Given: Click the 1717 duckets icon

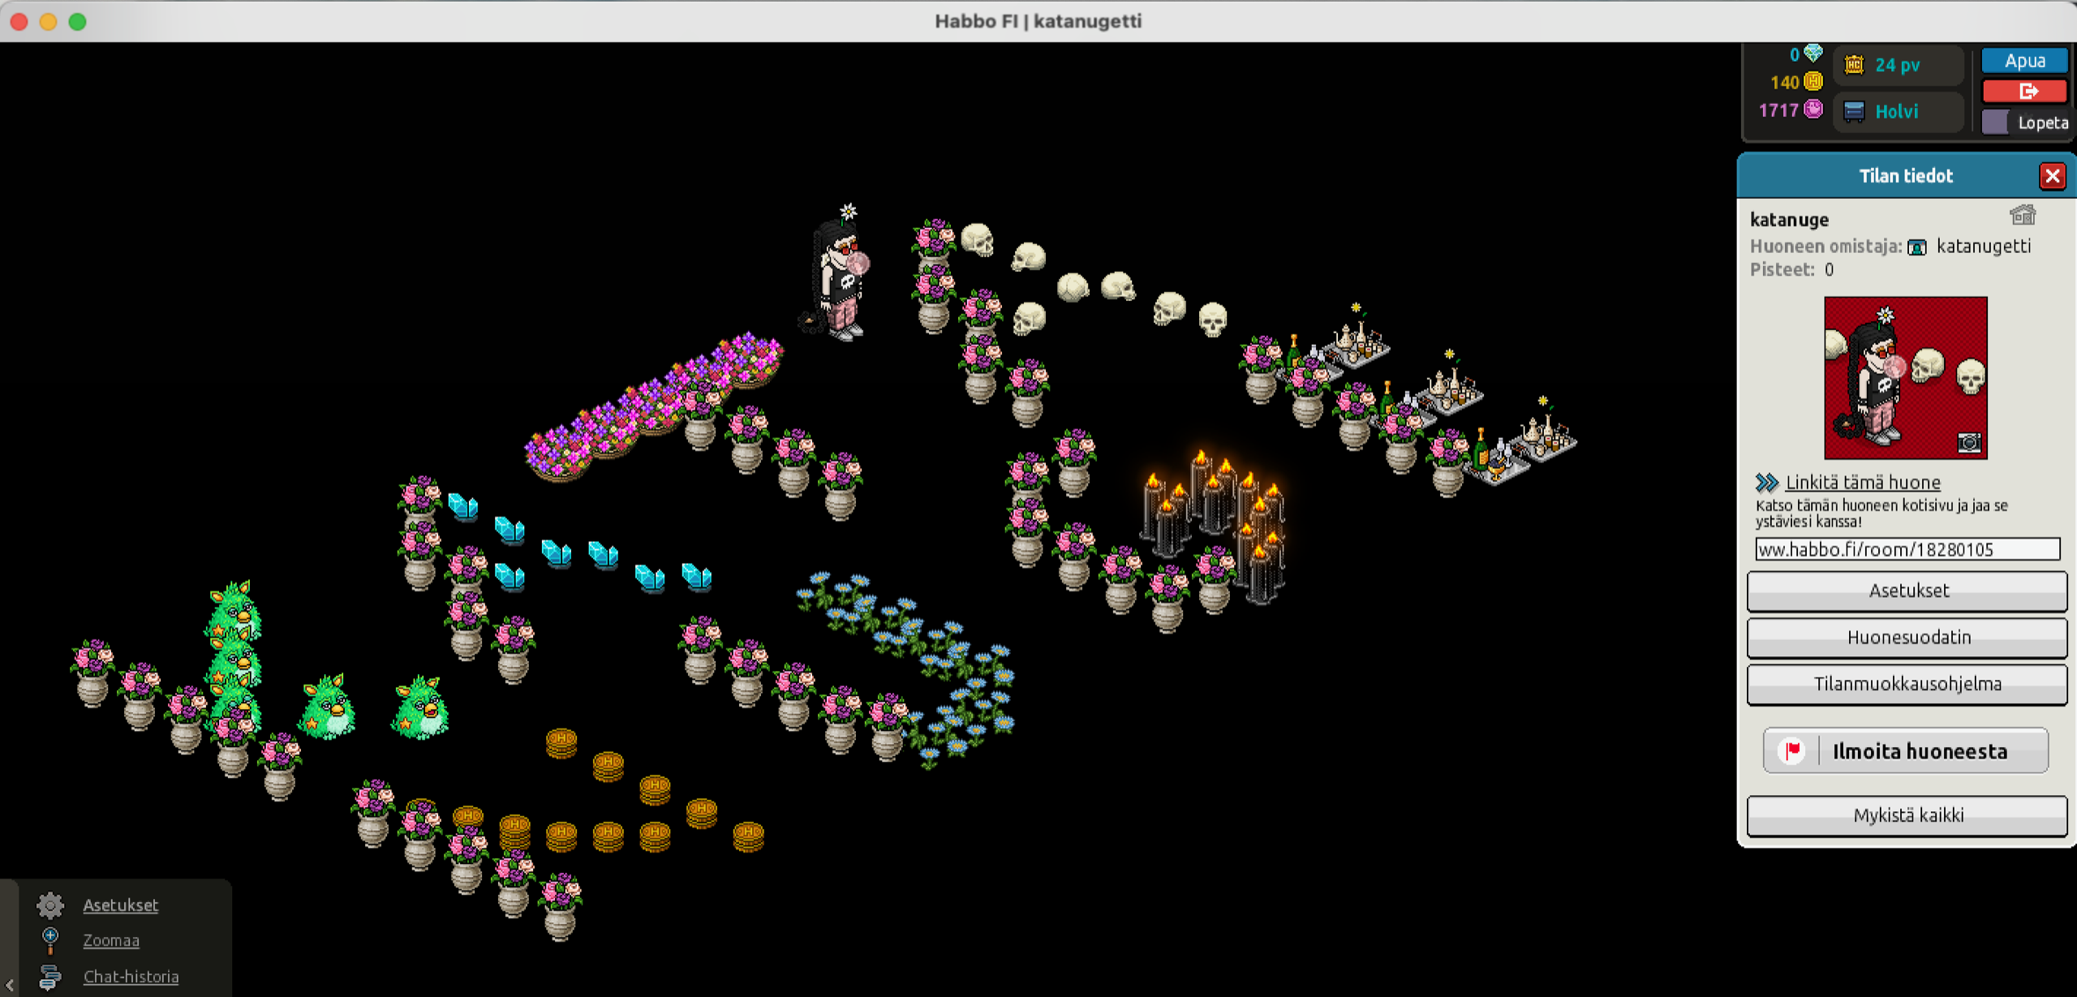Looking at the screenshot, I should 1813,110.
